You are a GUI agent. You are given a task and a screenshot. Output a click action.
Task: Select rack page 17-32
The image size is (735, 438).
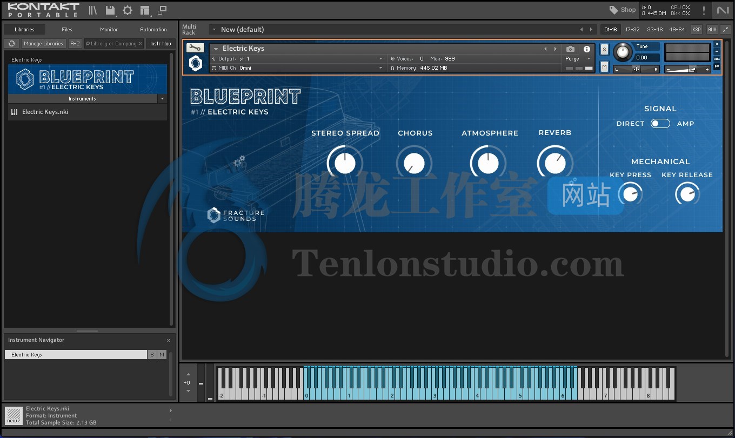pyautogui.click(x=632, y=30)
